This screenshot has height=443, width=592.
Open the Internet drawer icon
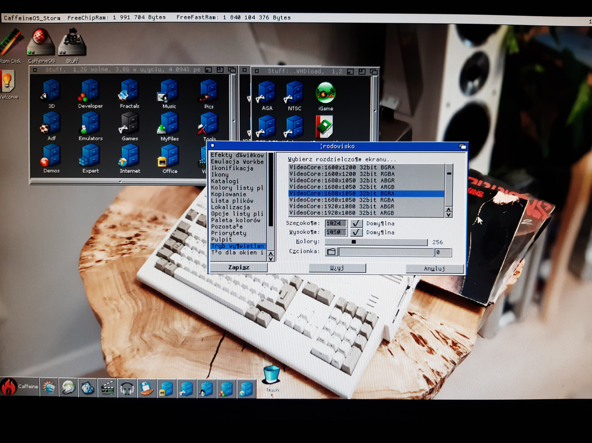point(129,156)
